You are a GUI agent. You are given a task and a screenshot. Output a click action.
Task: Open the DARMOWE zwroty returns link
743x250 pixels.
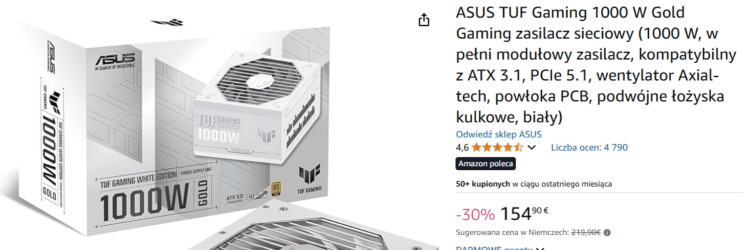(494, 248)
